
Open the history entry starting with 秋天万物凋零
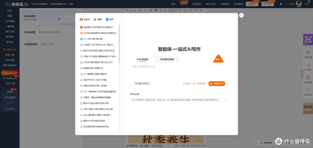coord(179,100)
